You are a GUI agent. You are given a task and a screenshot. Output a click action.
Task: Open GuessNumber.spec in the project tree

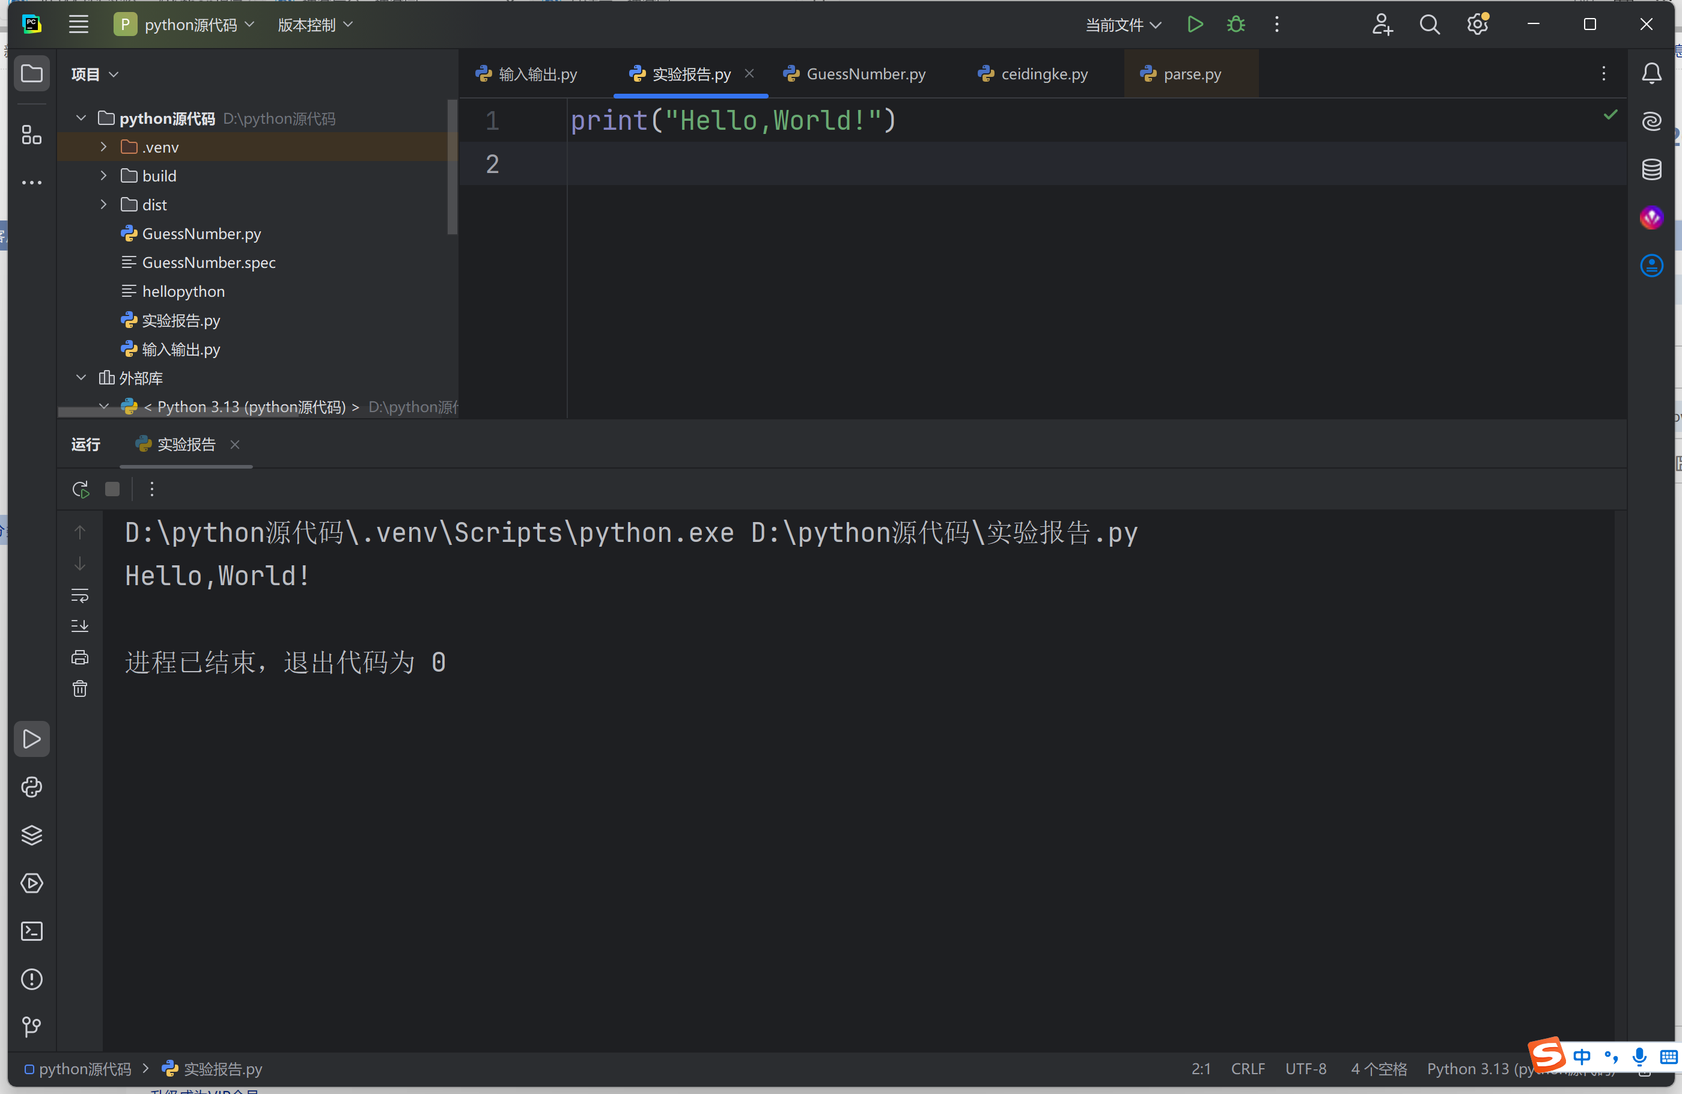tap(208, 262)
